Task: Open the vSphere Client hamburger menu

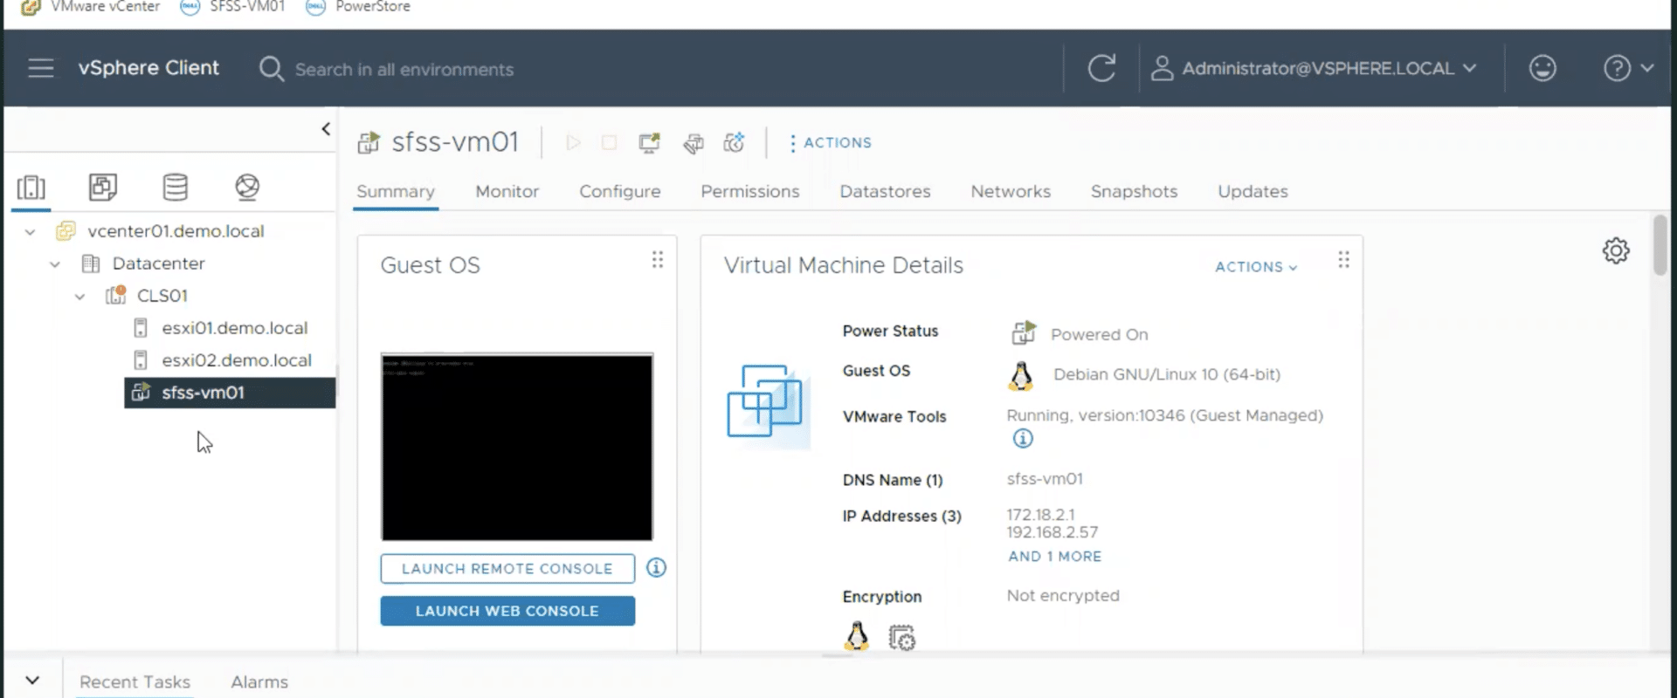Action: click(x=41, y=68)
